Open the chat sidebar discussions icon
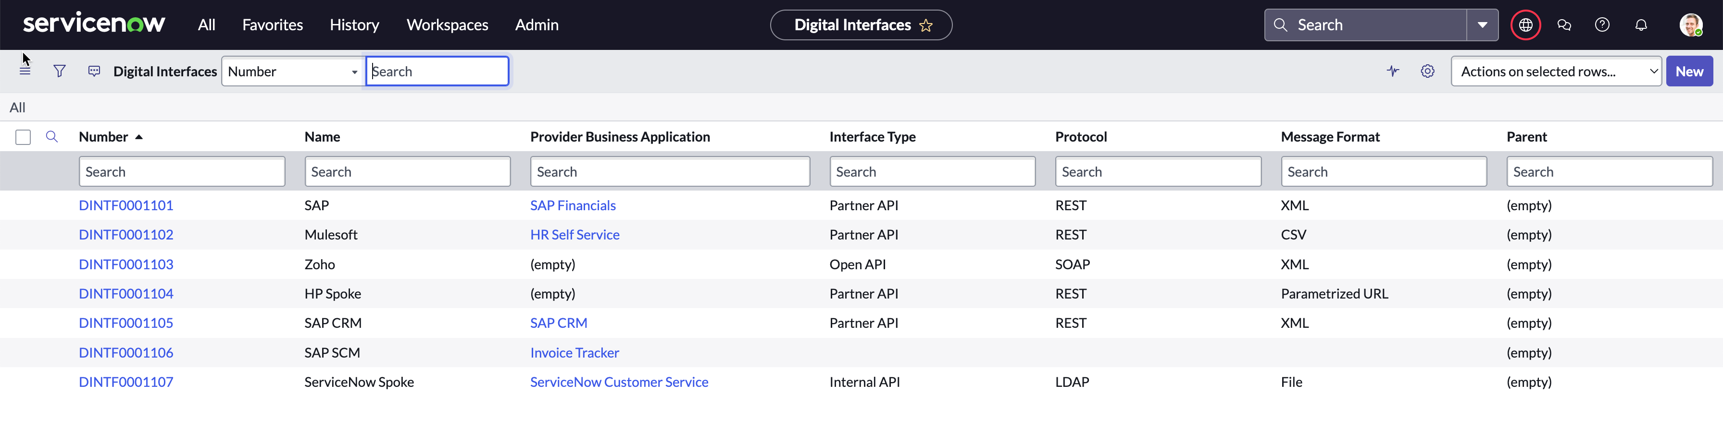 point(1564,25)
